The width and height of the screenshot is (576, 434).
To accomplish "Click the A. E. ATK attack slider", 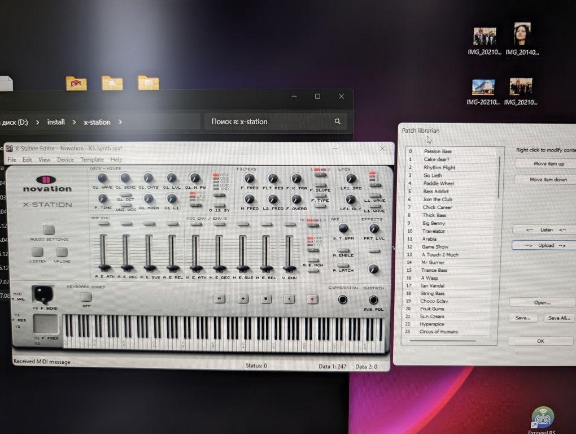I will click(103, 267).
